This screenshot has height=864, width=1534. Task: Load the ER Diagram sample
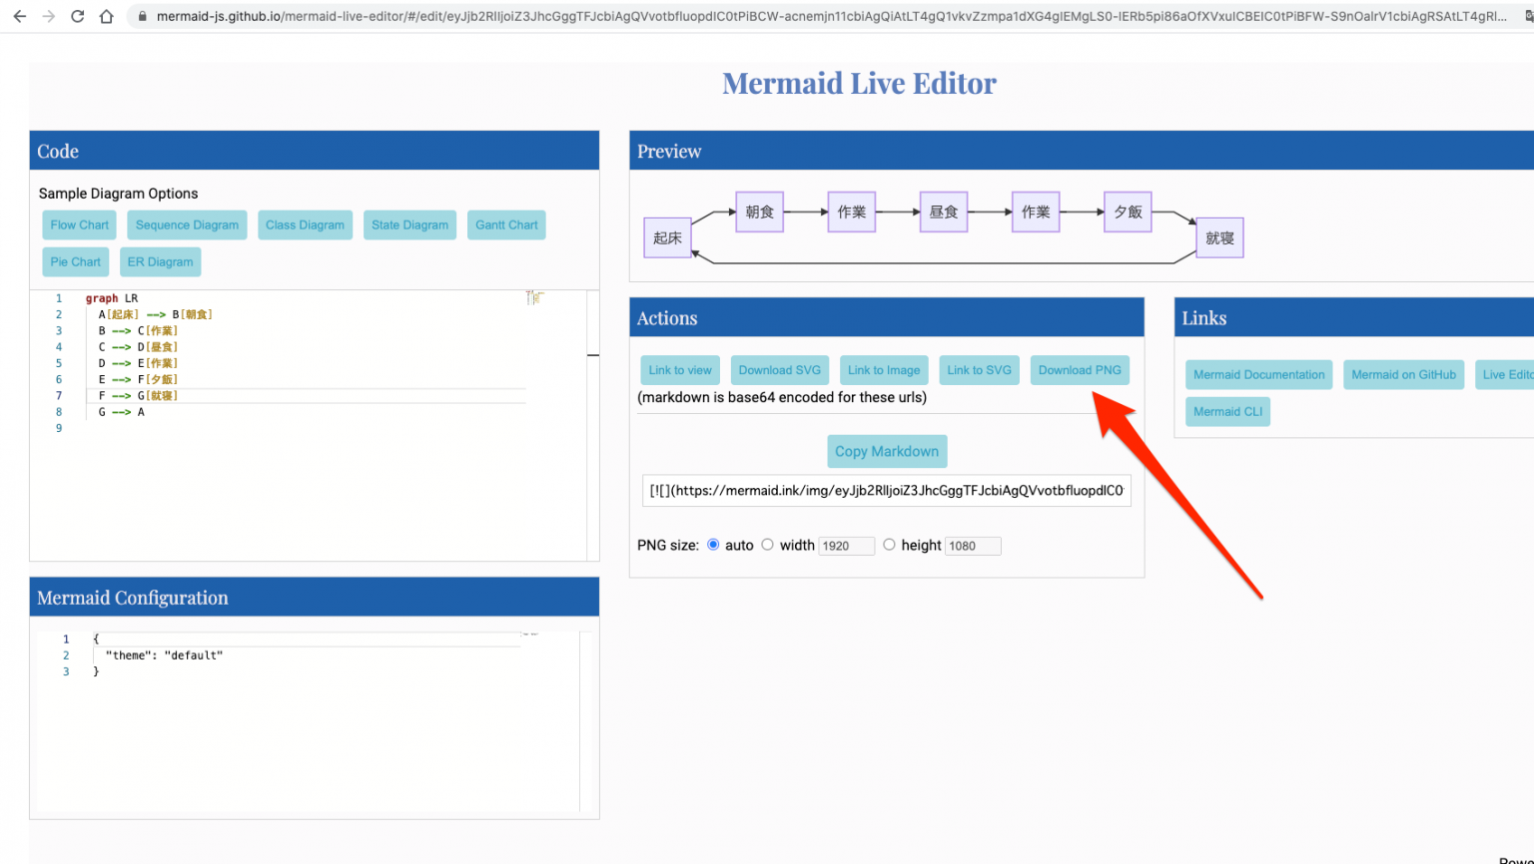[x=160, y=261]
